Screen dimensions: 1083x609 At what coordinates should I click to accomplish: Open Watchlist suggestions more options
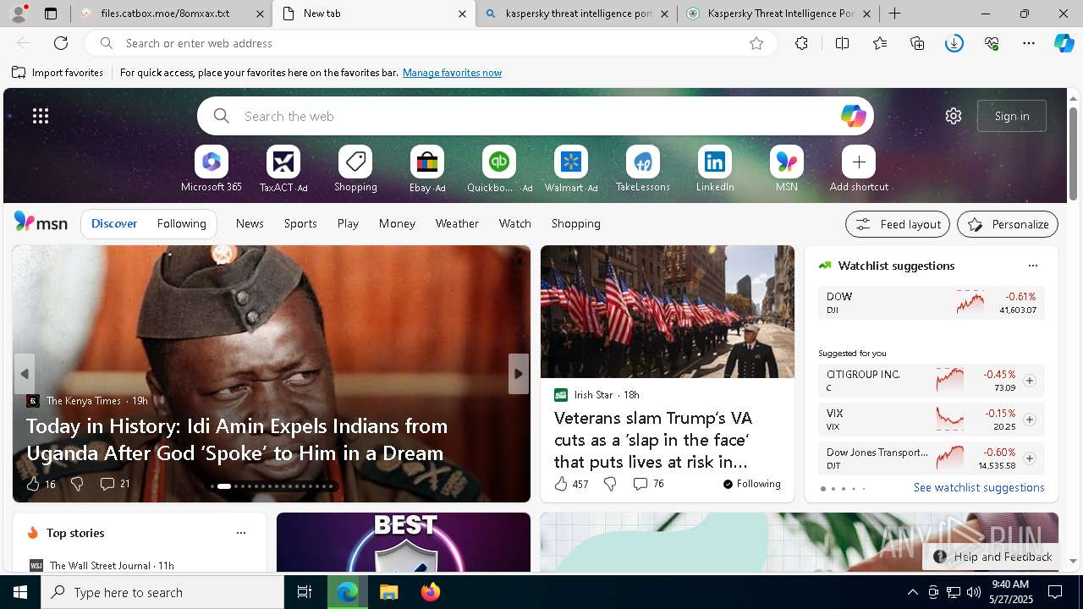[x=1032, y=266]
